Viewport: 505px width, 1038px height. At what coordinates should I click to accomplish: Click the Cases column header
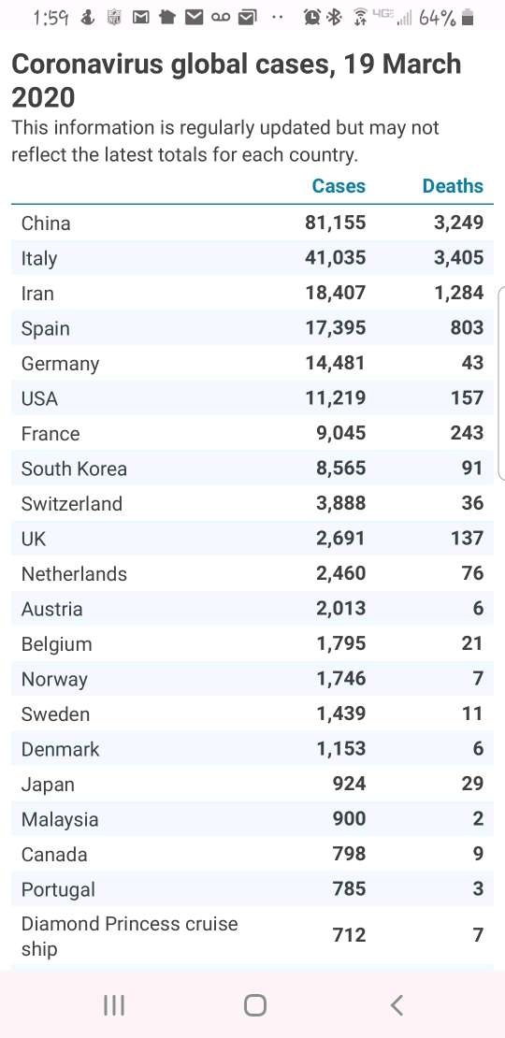[339, 186]
